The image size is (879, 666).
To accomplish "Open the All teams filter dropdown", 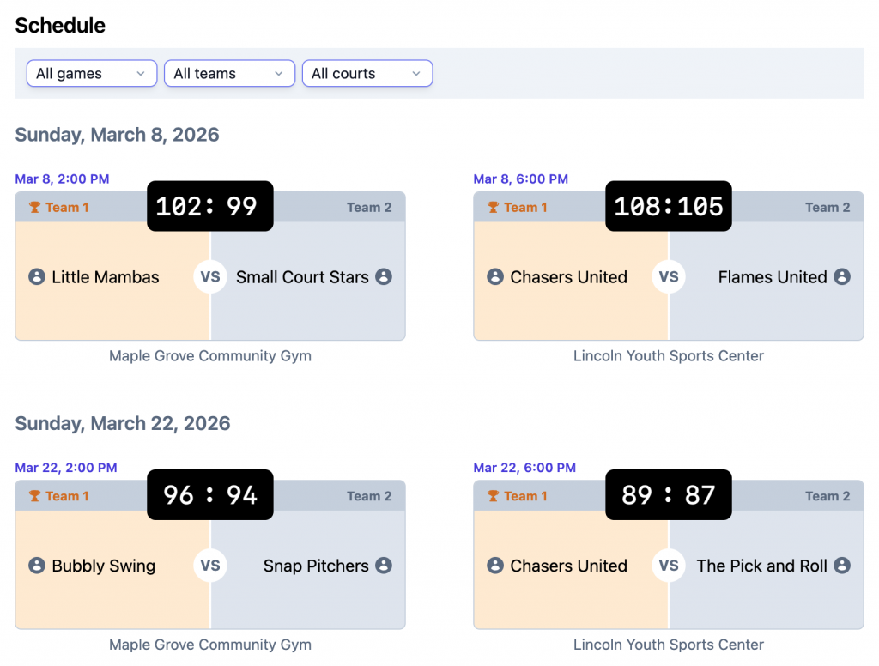I will (x=229, y=74).
